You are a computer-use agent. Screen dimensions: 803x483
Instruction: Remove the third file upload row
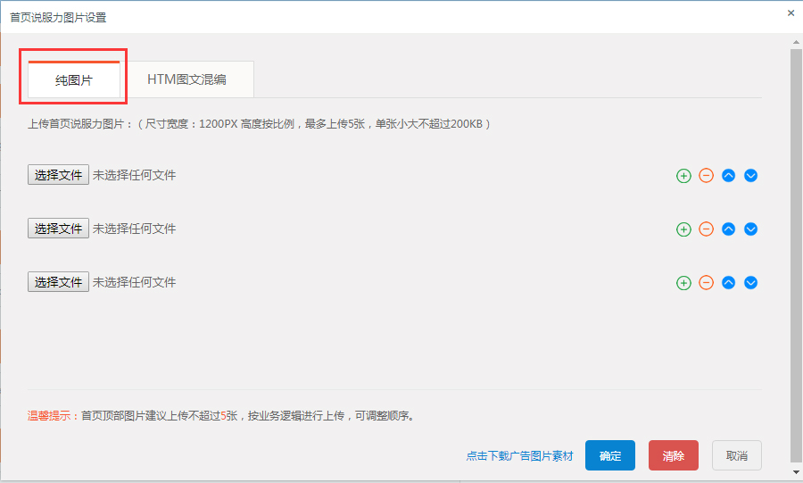(707, 283)
